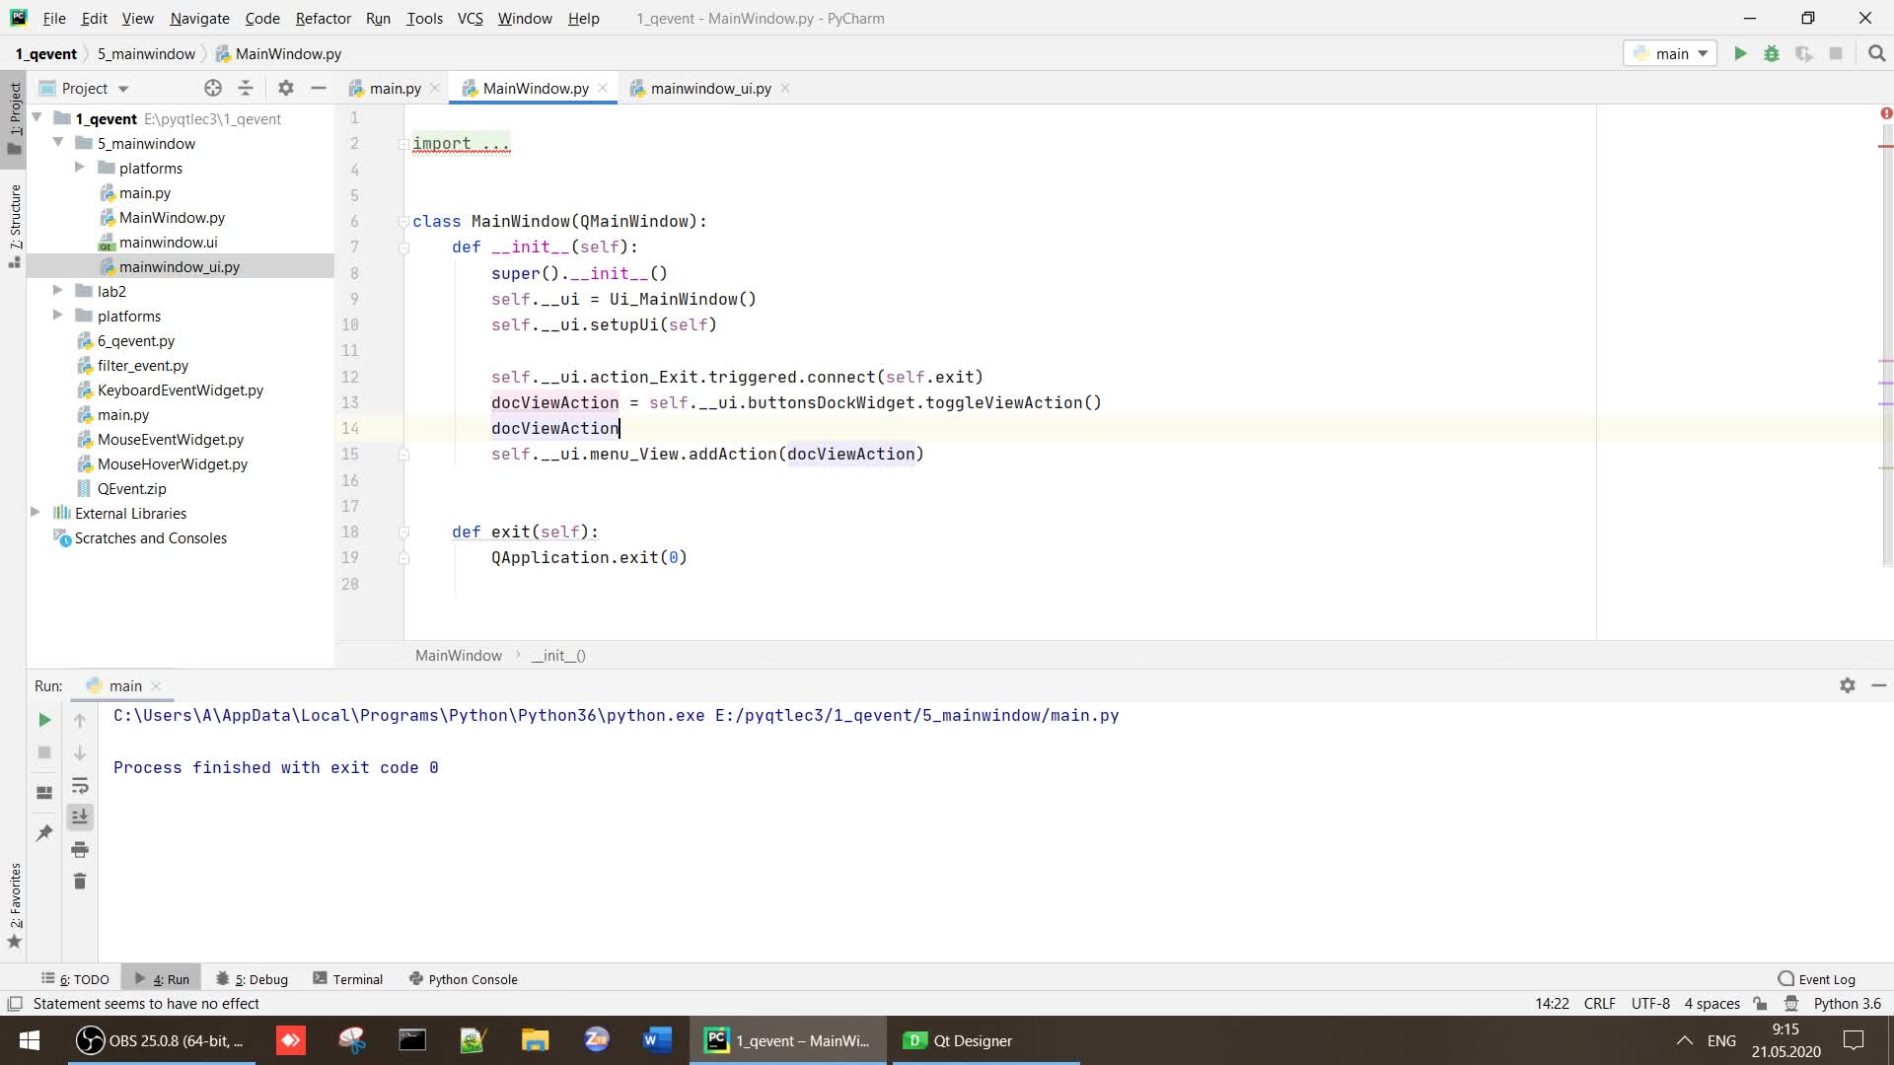Collapse the 5_mainwindow folder
Screen dimensions: 1894x1065
tap(58, 143)
